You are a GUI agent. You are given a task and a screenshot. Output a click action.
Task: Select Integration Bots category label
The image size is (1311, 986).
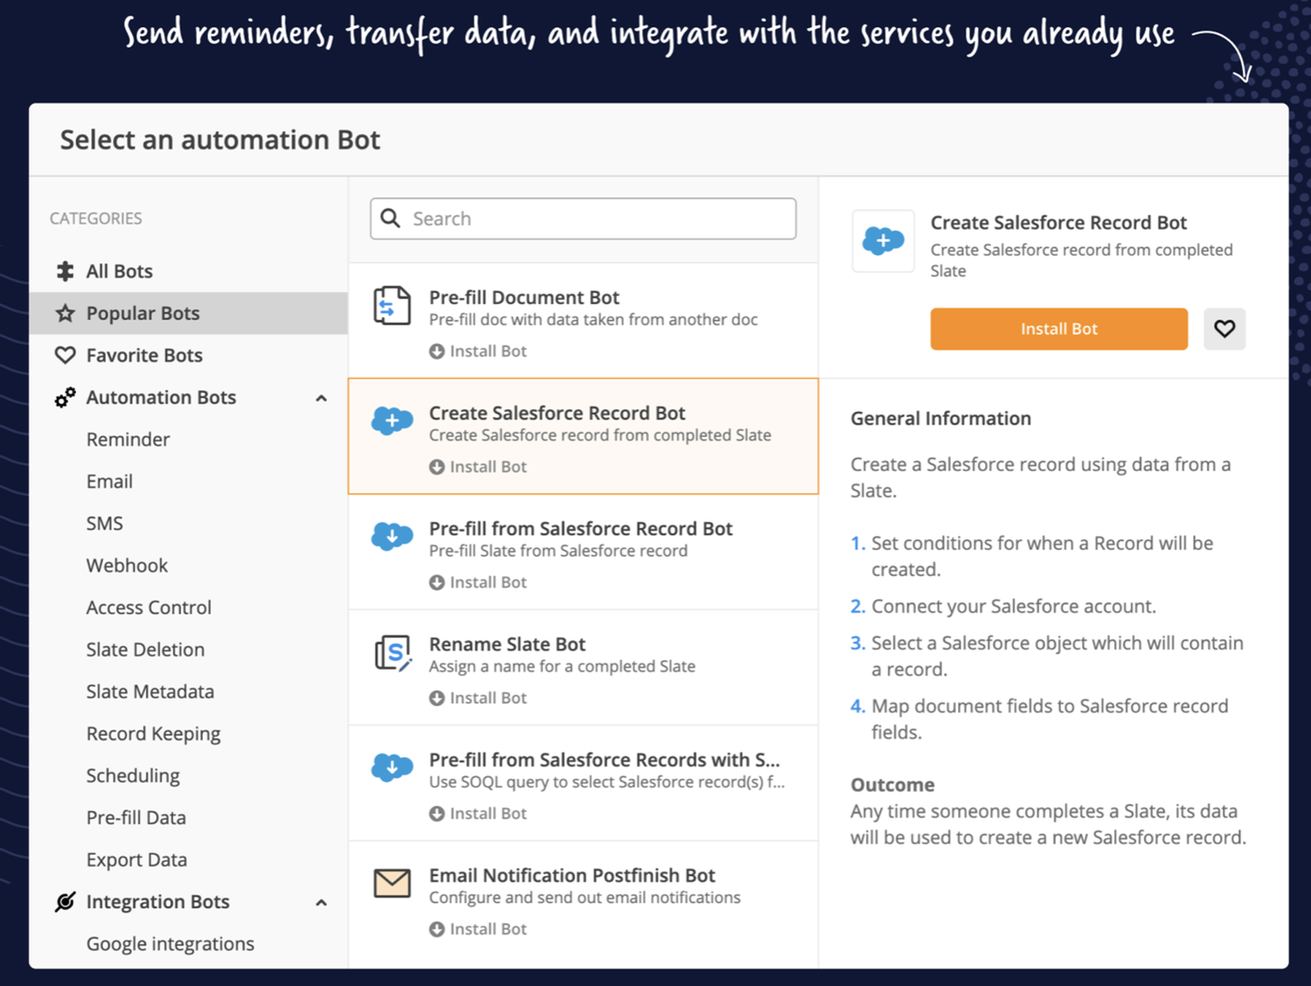click(x=157, y=902)
